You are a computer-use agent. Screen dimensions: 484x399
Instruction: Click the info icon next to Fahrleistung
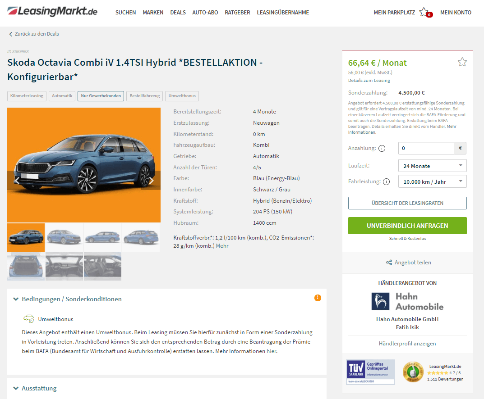click(x=386, y=182)
